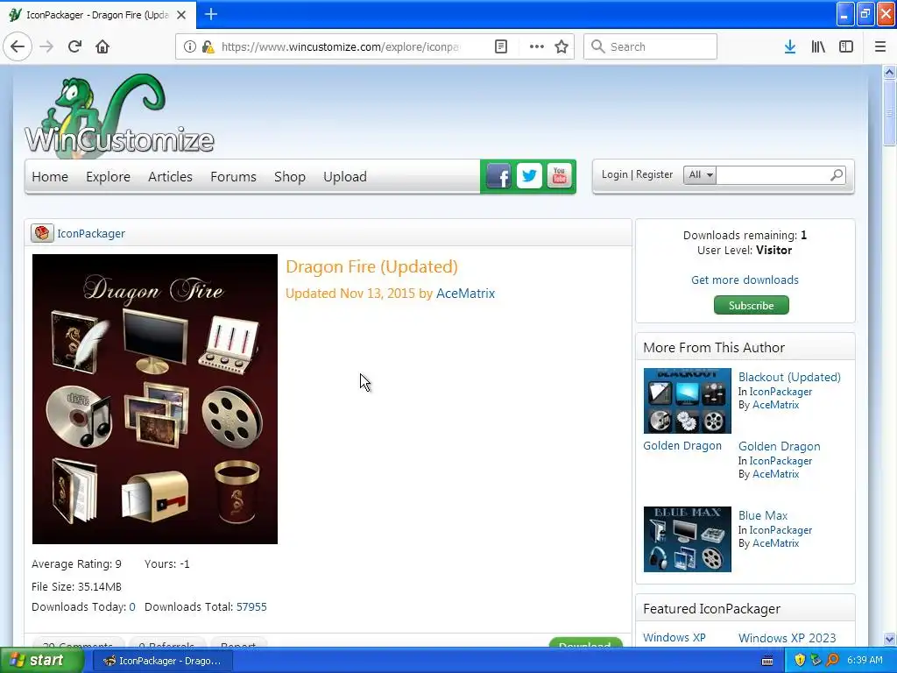897x673 pixels.
Task: Open the Articles menu
Action: (x=170, y=177)
